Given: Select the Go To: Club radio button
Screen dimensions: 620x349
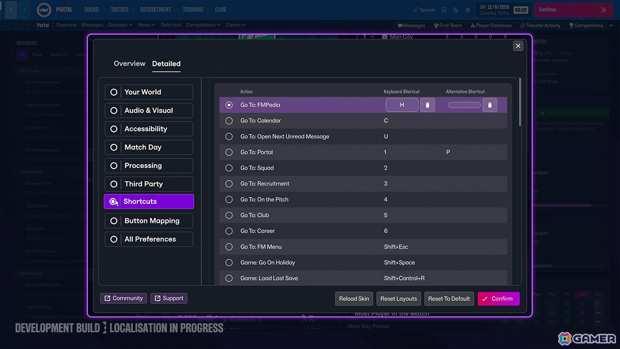Looking at the screenshot, I should [x=229, y=215].
